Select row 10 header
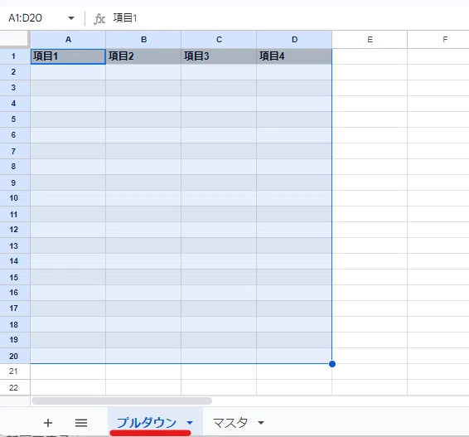 [x=15, y=198]
